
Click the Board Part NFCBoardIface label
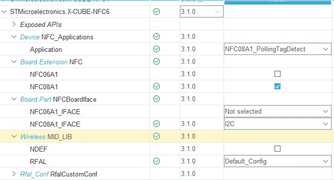[x=58, y=99]
